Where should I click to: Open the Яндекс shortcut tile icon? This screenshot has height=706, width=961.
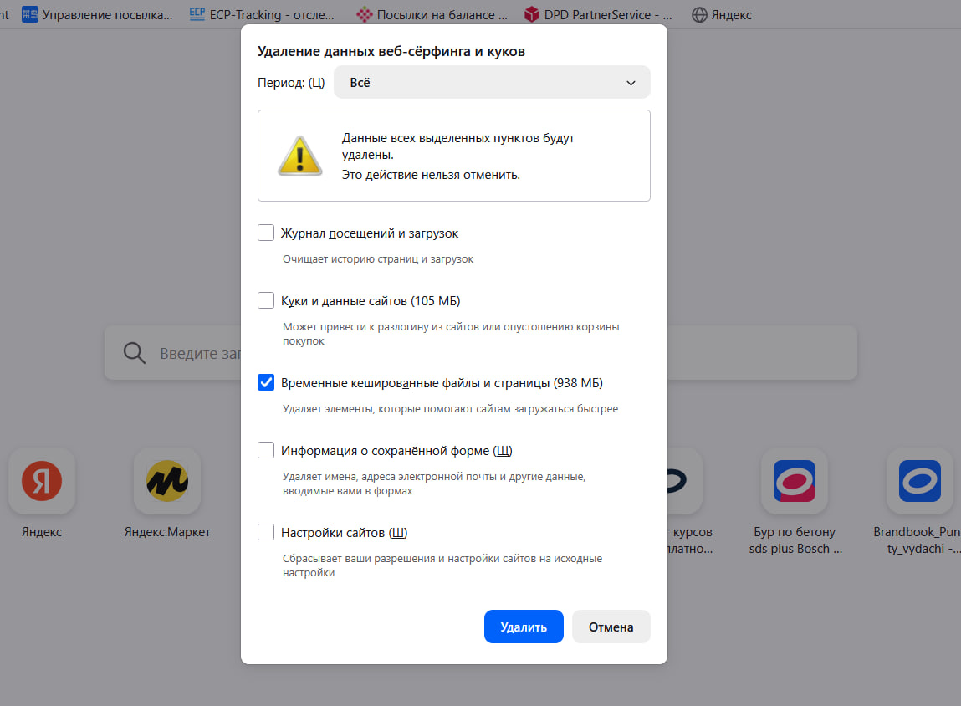coord(42,481)
